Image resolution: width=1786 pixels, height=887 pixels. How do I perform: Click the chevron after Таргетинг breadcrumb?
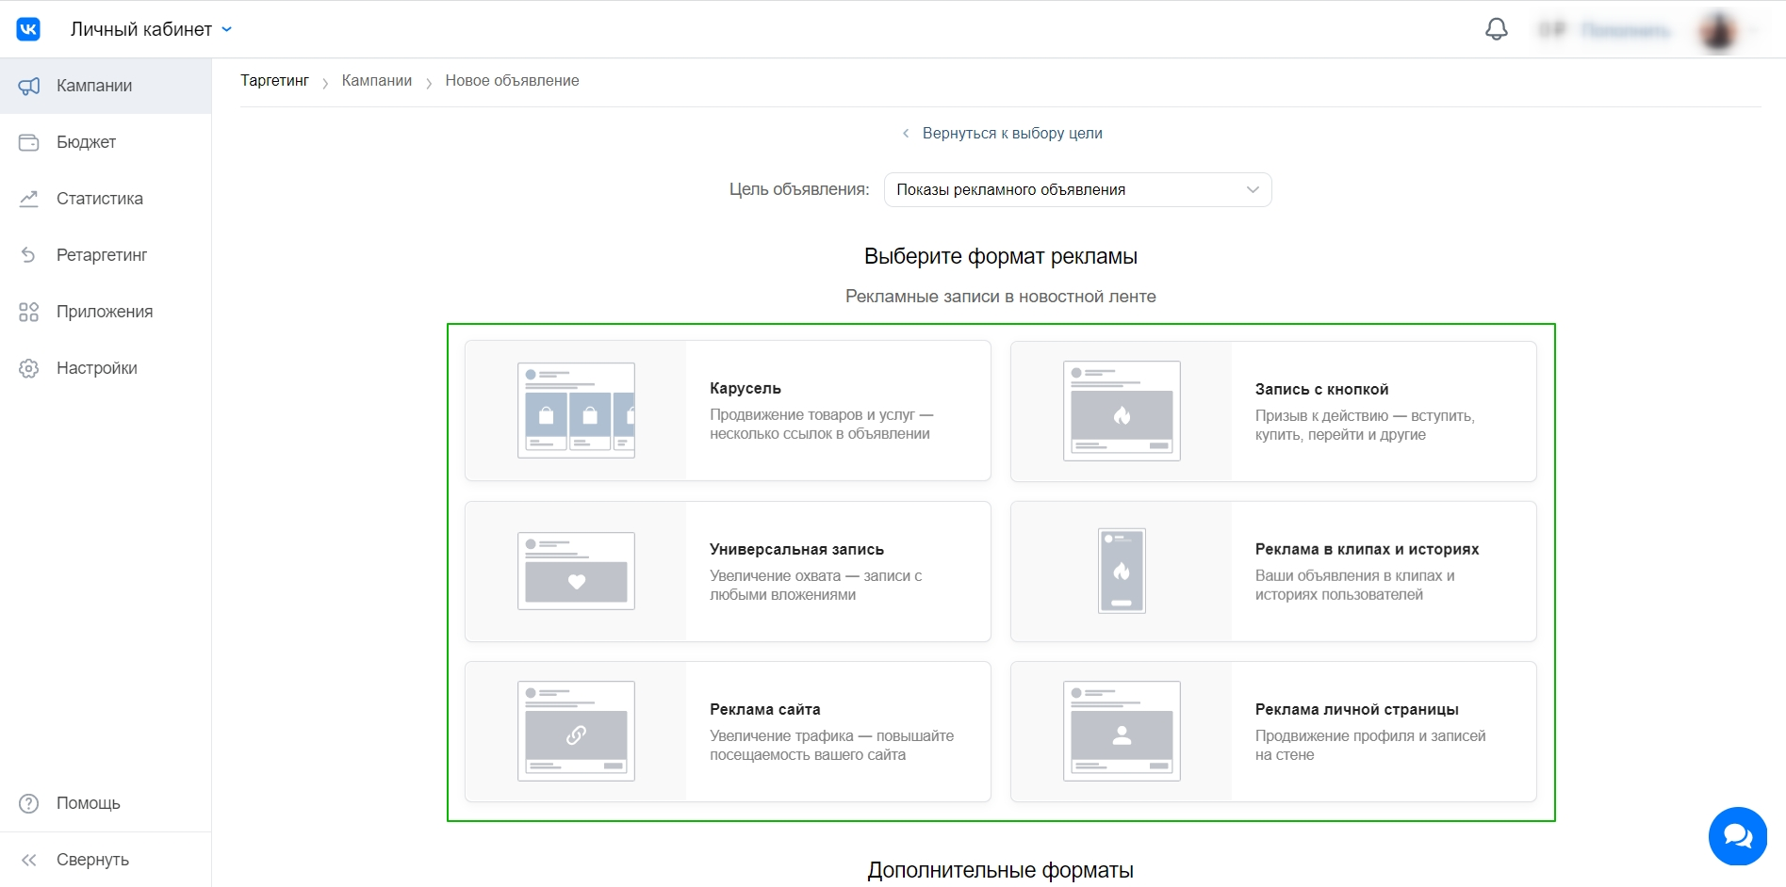[325, 83]
